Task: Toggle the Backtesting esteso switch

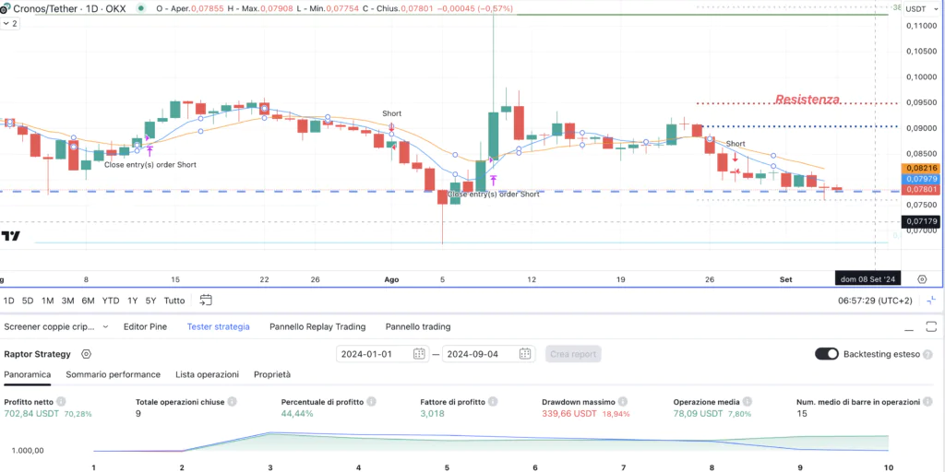Action: 826,354
